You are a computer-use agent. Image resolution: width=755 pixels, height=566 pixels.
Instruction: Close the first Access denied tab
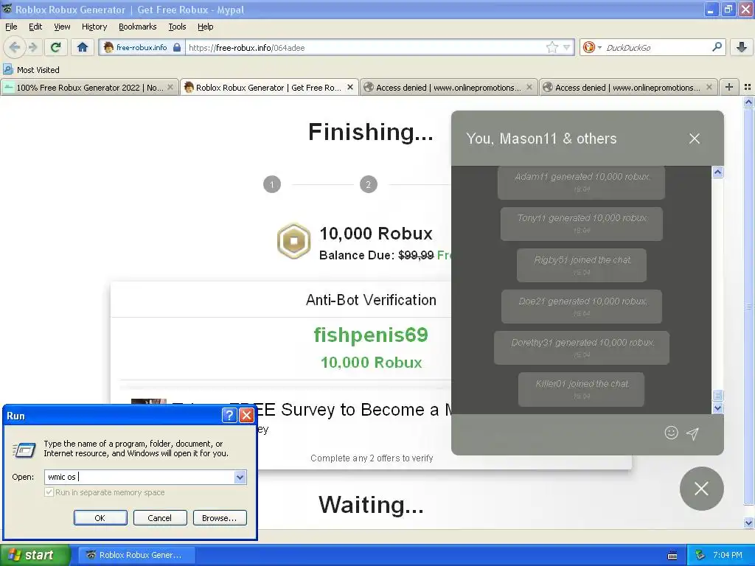(x=529, y=87)
